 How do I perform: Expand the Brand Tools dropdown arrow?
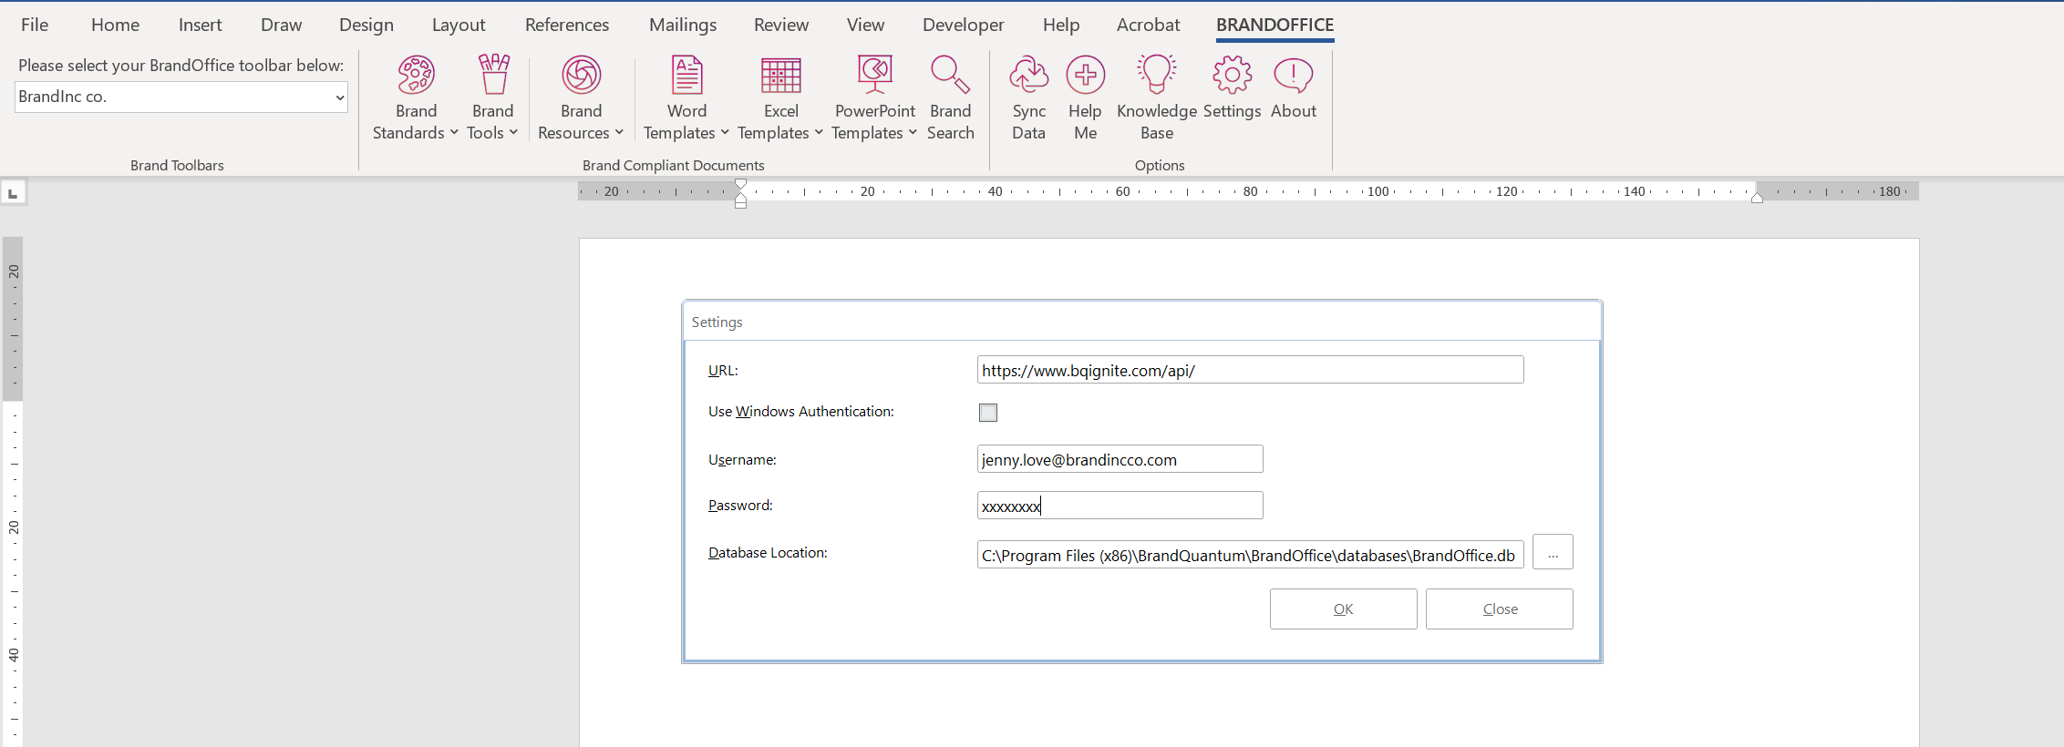513,133
